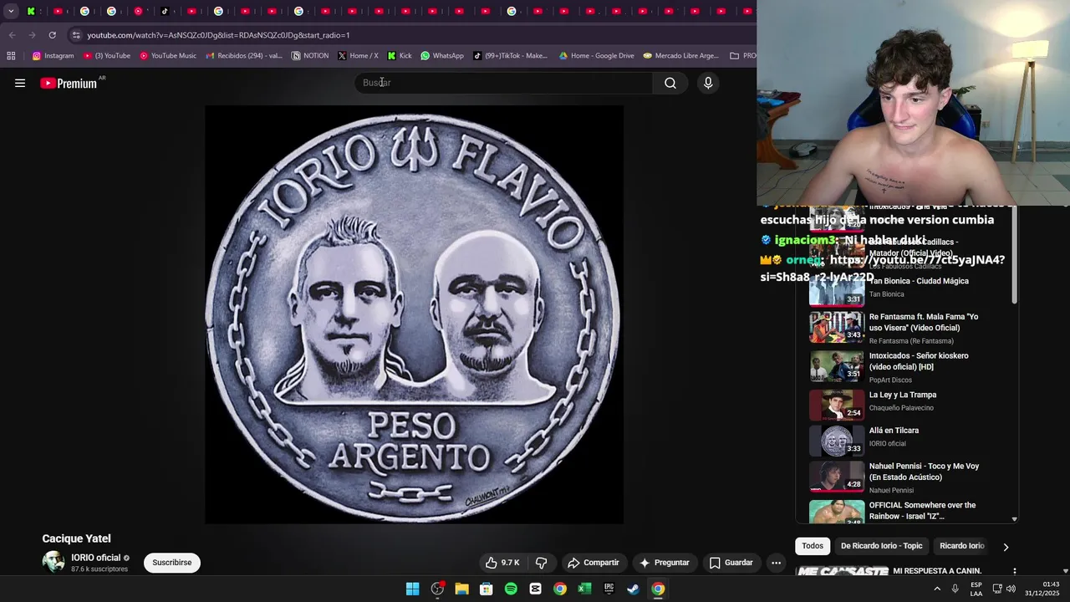The image size is (1070, 602).
Task: Open File Explorer from taskbar
Action: [461, 589]
